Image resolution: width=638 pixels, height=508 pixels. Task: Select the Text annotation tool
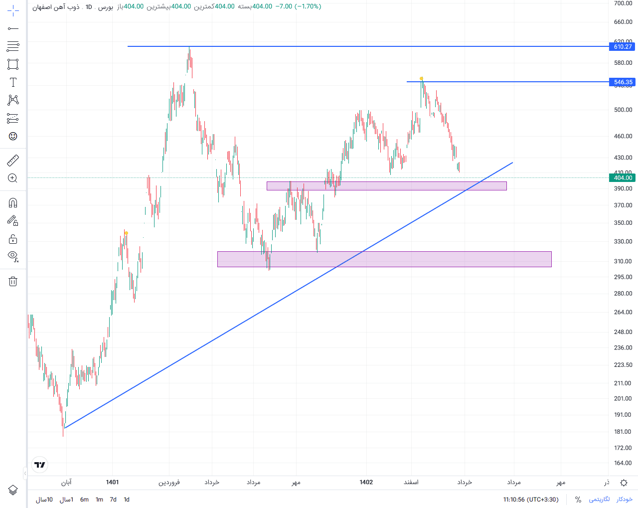(13, 82)
